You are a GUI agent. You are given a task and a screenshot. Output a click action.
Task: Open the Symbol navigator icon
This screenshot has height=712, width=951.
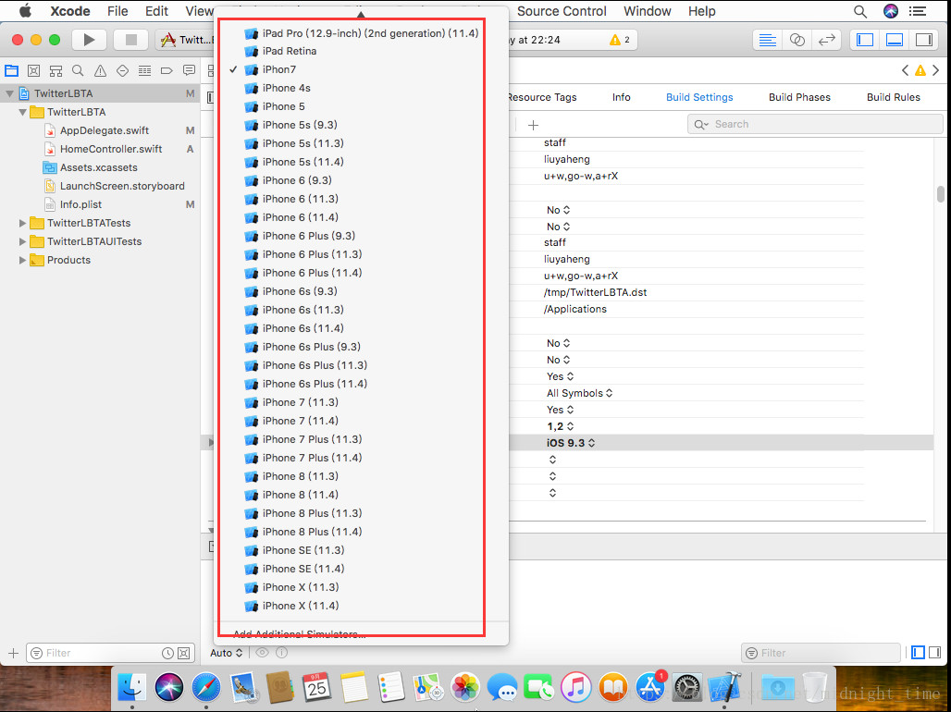56,71
